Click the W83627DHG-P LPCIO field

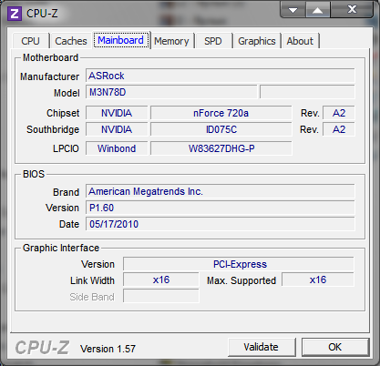[x=221, y=148]
